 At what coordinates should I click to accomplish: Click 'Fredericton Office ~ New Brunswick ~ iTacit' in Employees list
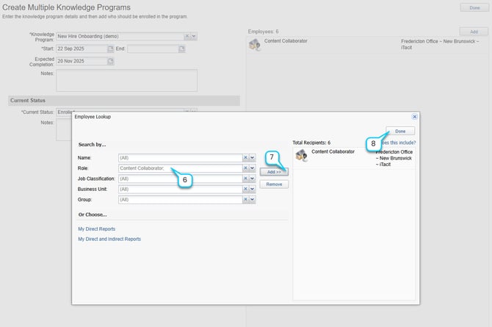coord(440,44)
